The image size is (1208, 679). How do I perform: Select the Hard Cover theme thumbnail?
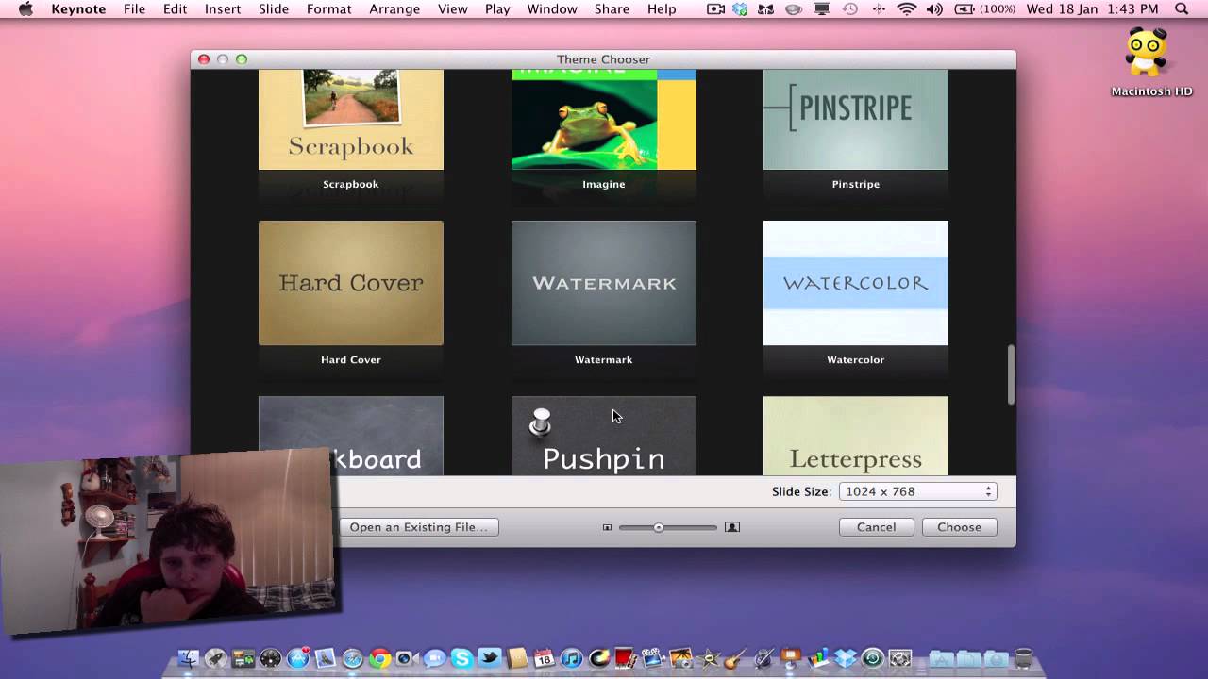coord(351,283)
